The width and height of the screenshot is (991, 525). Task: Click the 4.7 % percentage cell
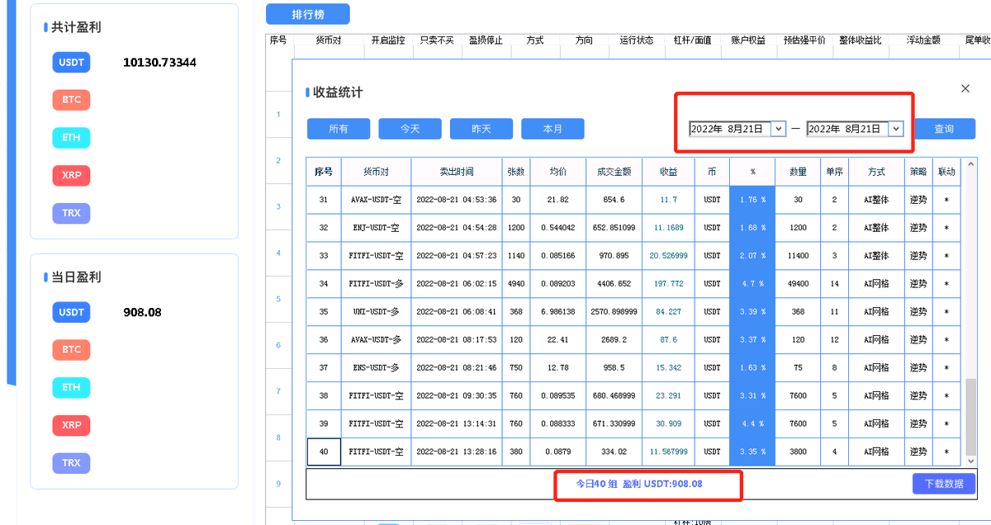pos(752,284)
